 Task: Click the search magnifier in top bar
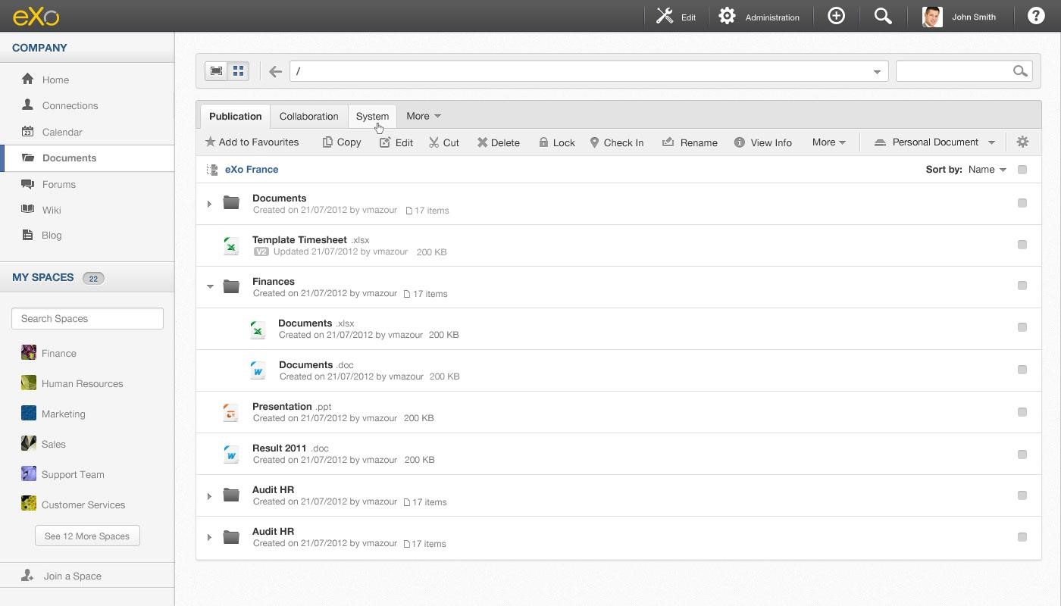(882, 16)
